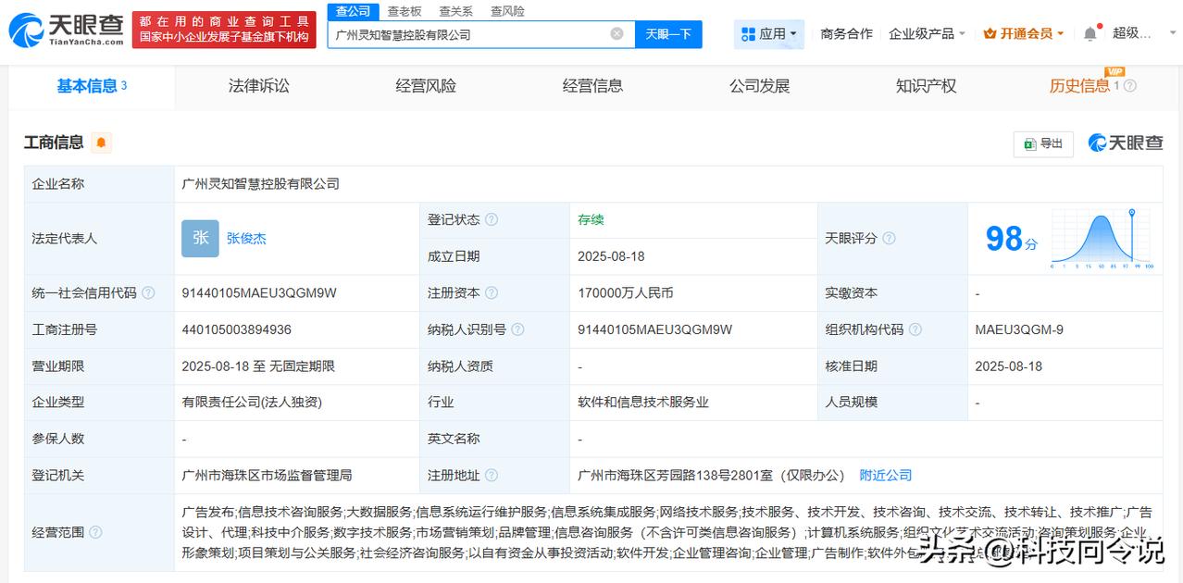Switch to 查关系 search tab
1183x583 pixels.
click(x=455, y=11)
